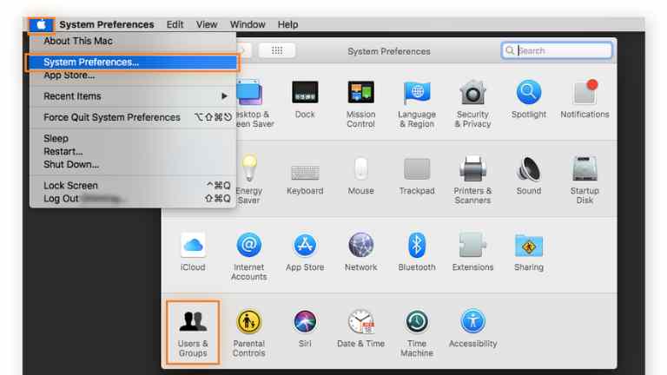Choose App Store… from Apple menu
Viewport: 667px width, 375px height.
tap(133, 76)
